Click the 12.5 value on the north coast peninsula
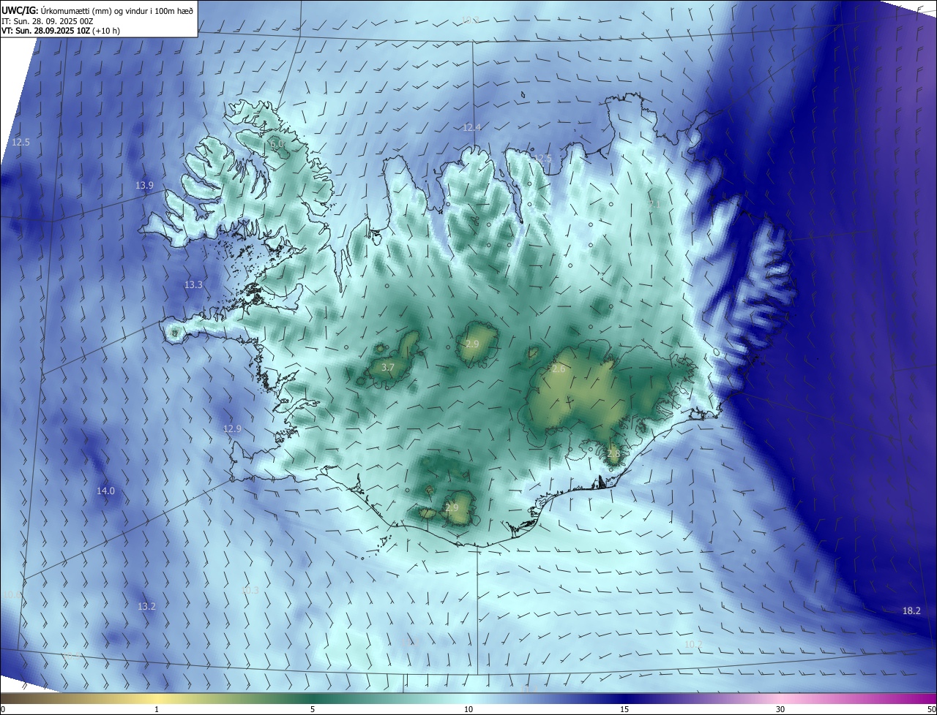Screen dimensions: 937x715 tap(542, 159)
